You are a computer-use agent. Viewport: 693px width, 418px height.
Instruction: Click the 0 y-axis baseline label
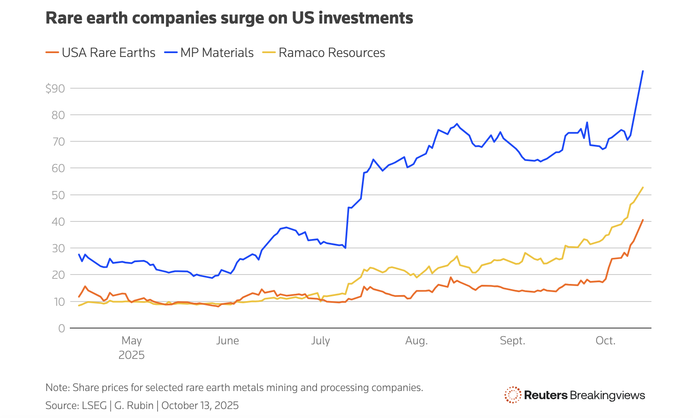tap(62, 328)
